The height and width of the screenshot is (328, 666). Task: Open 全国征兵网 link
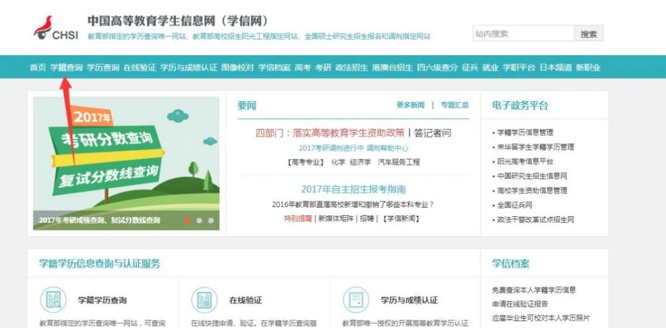514,205
